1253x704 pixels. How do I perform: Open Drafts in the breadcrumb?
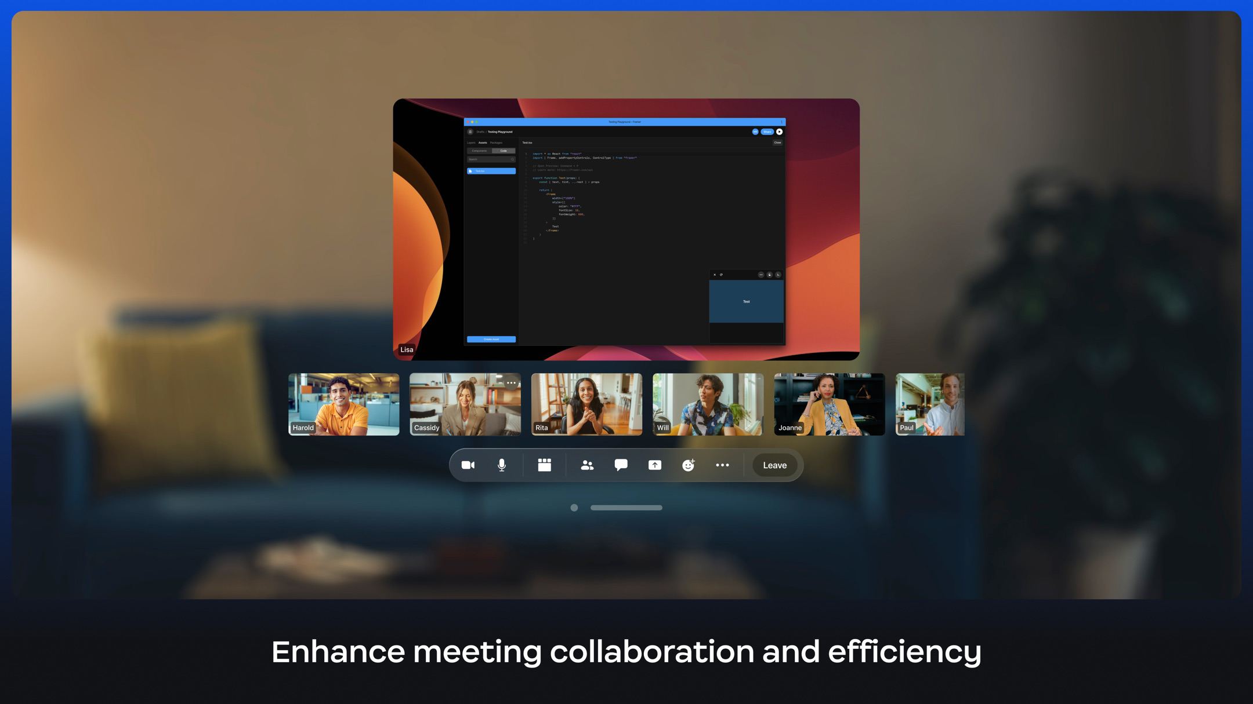[480, 131]
